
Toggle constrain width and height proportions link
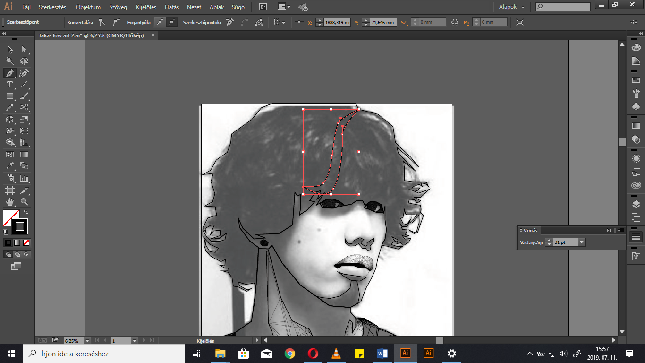tap(455, 22)
